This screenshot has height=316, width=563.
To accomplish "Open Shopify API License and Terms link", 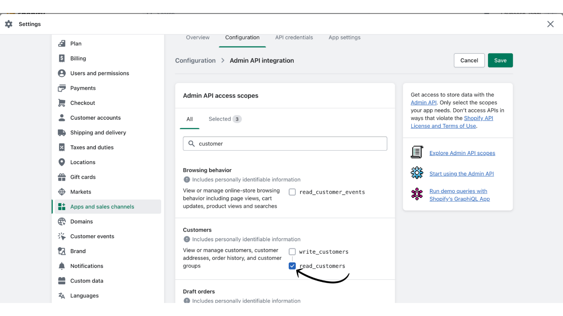I will (452, 122).
